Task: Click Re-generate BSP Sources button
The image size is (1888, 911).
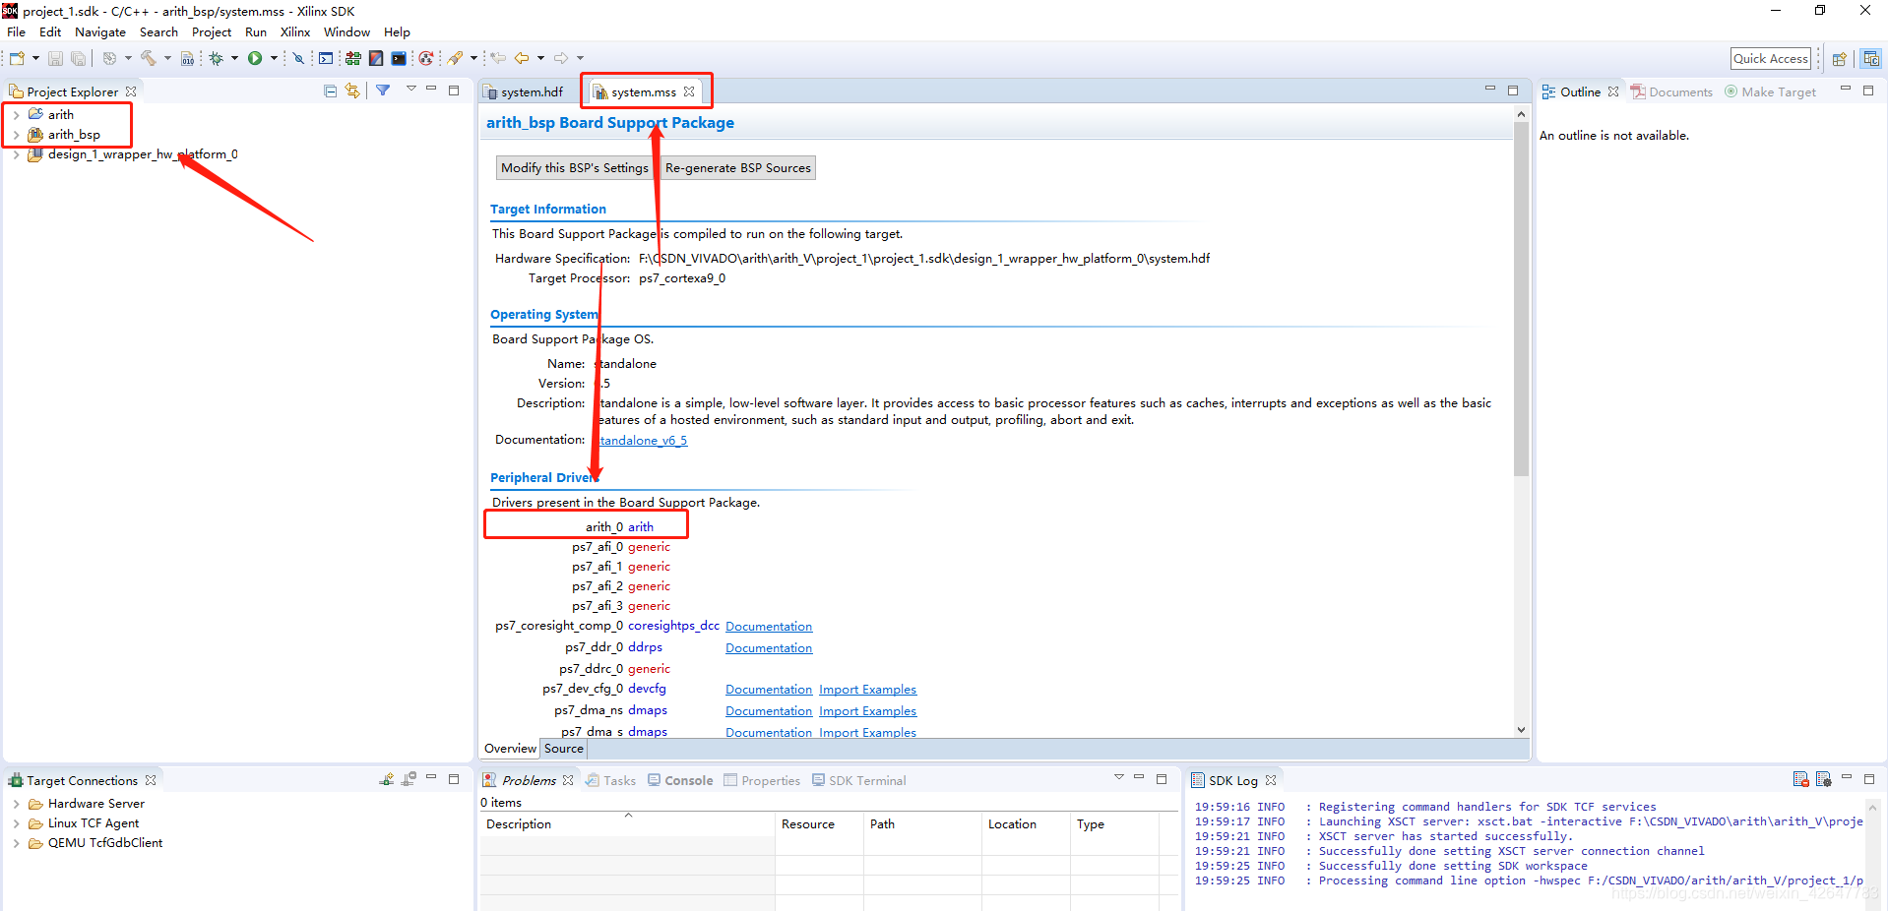Action: click(x=738, y=167)
